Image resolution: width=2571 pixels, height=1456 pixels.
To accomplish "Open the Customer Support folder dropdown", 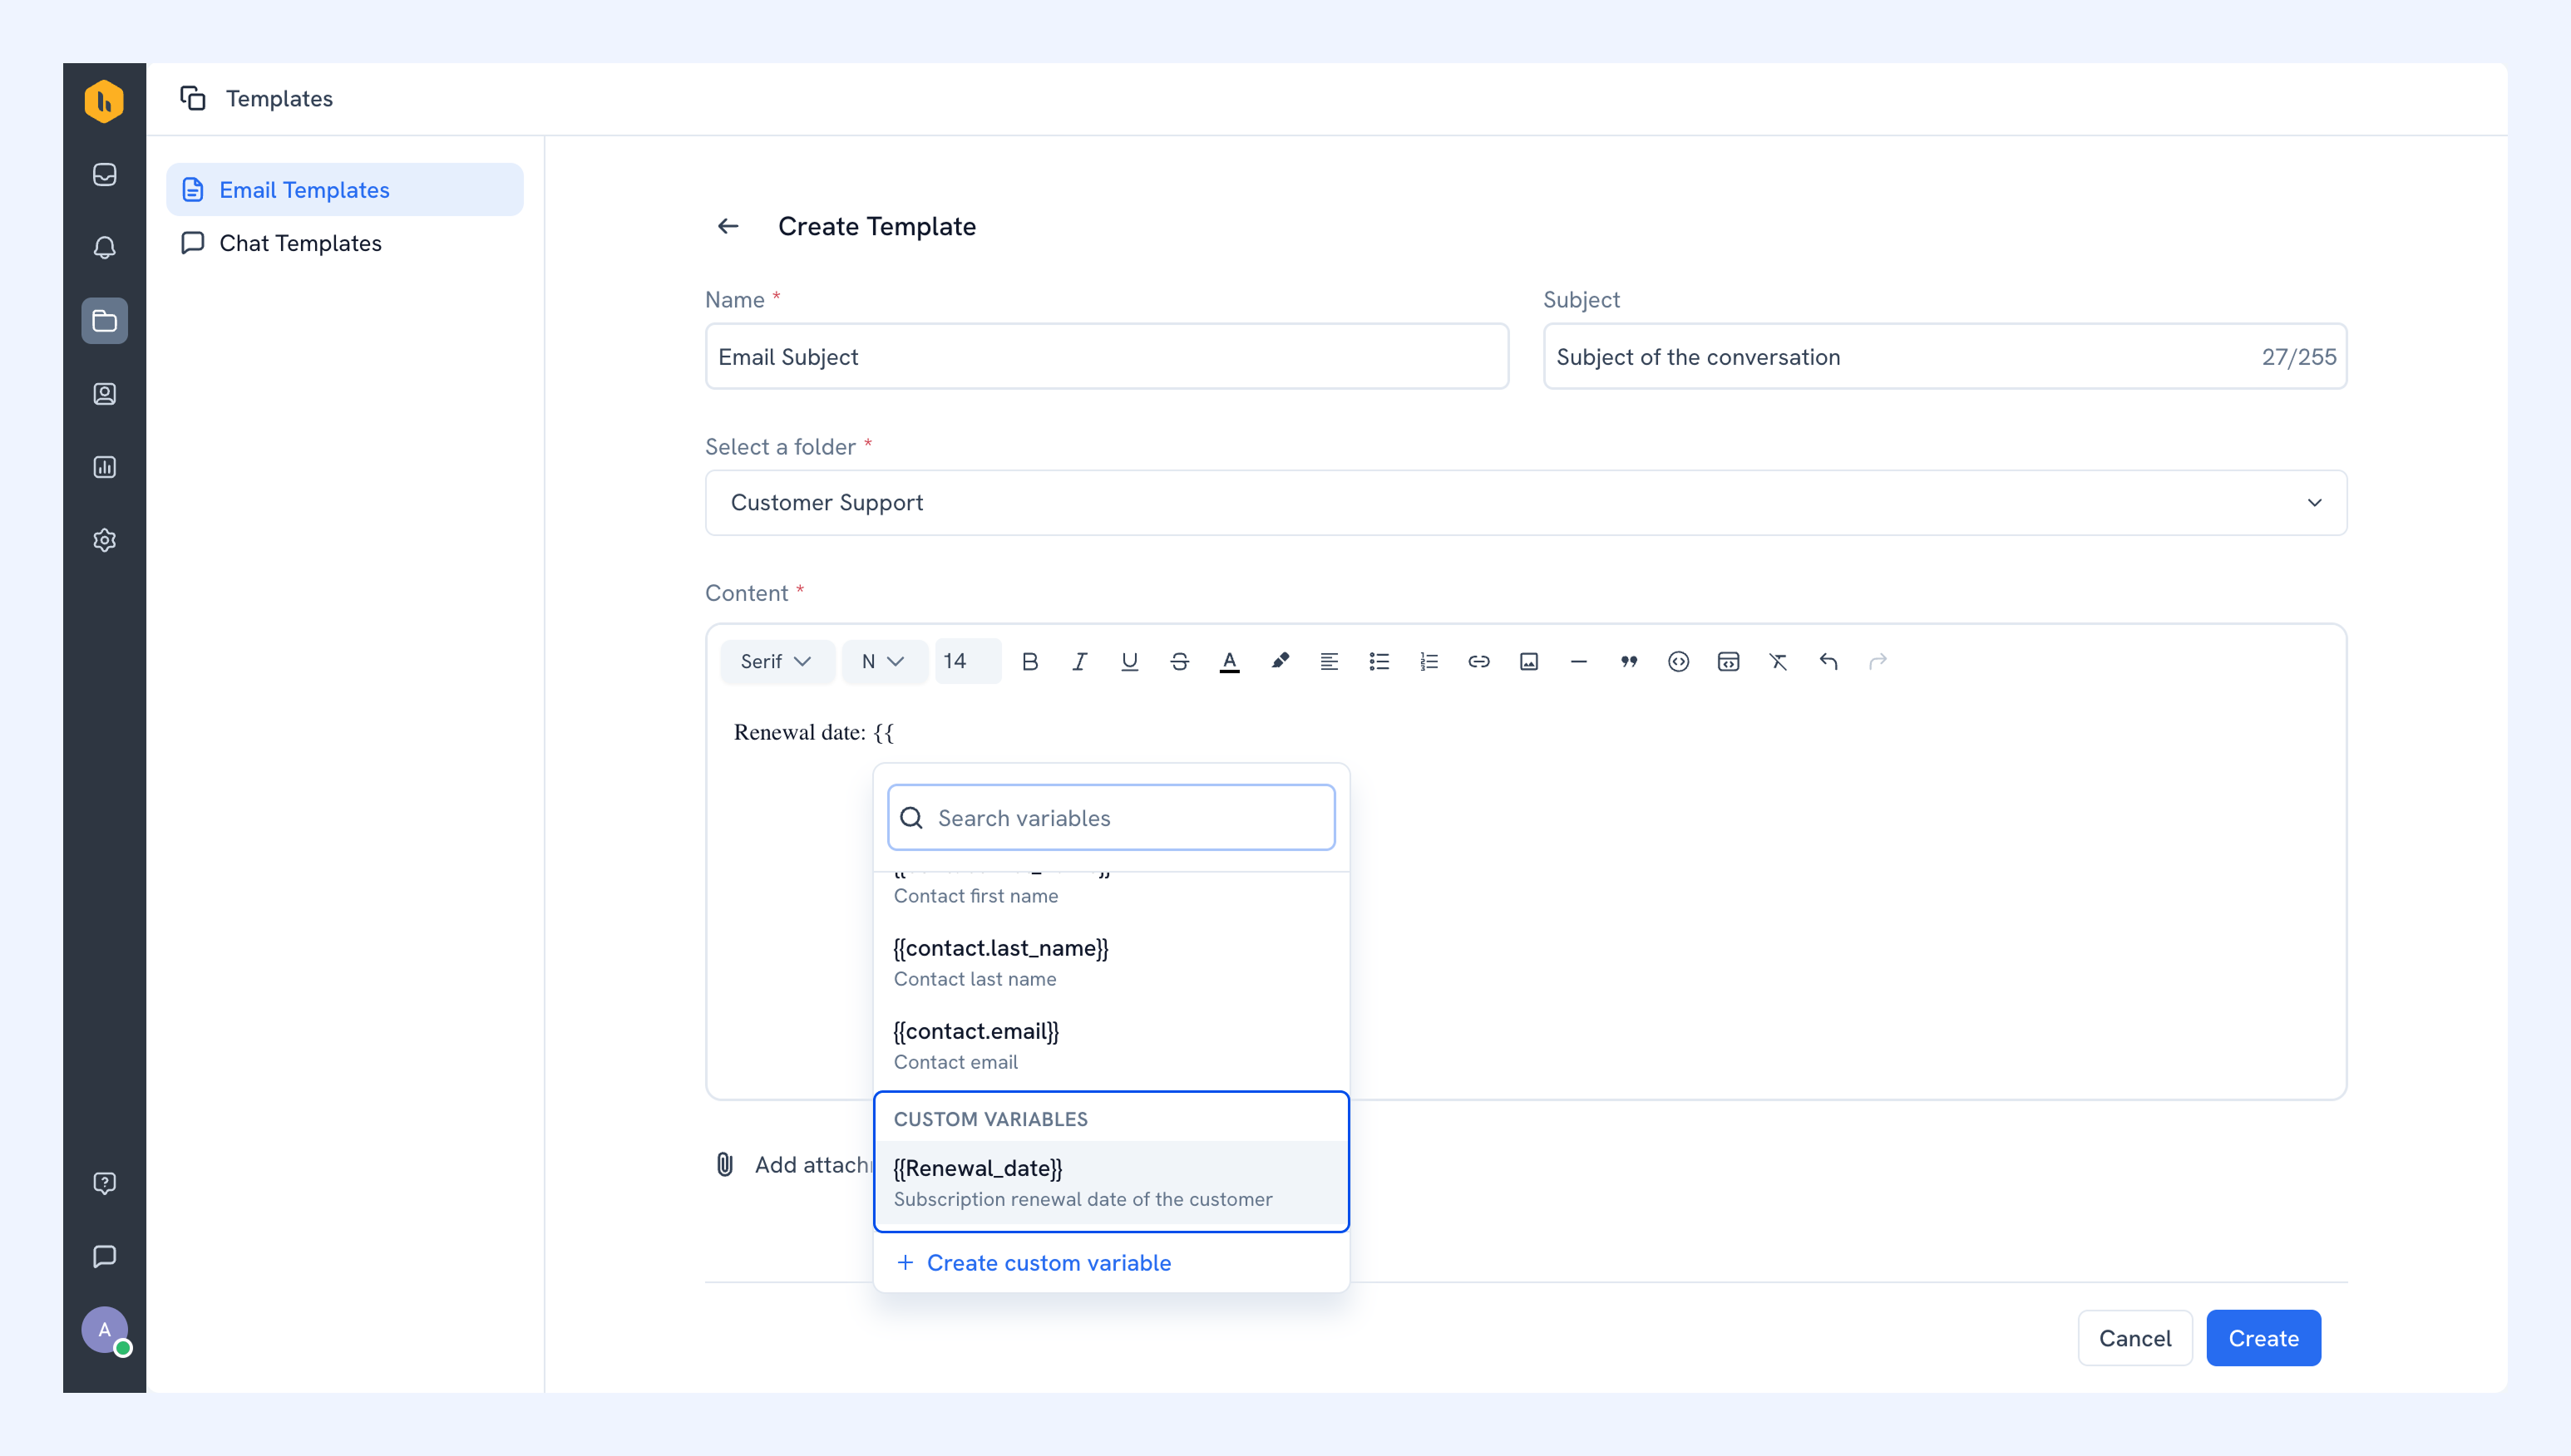I will 1526,503.
